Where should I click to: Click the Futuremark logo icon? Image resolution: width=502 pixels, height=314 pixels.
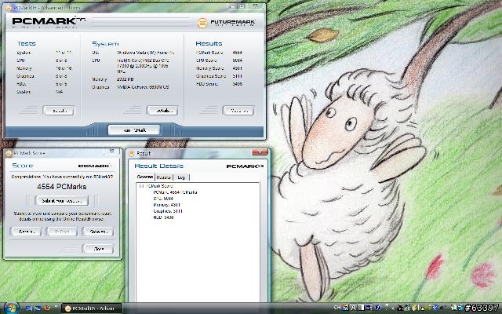[x=202, y=23]
